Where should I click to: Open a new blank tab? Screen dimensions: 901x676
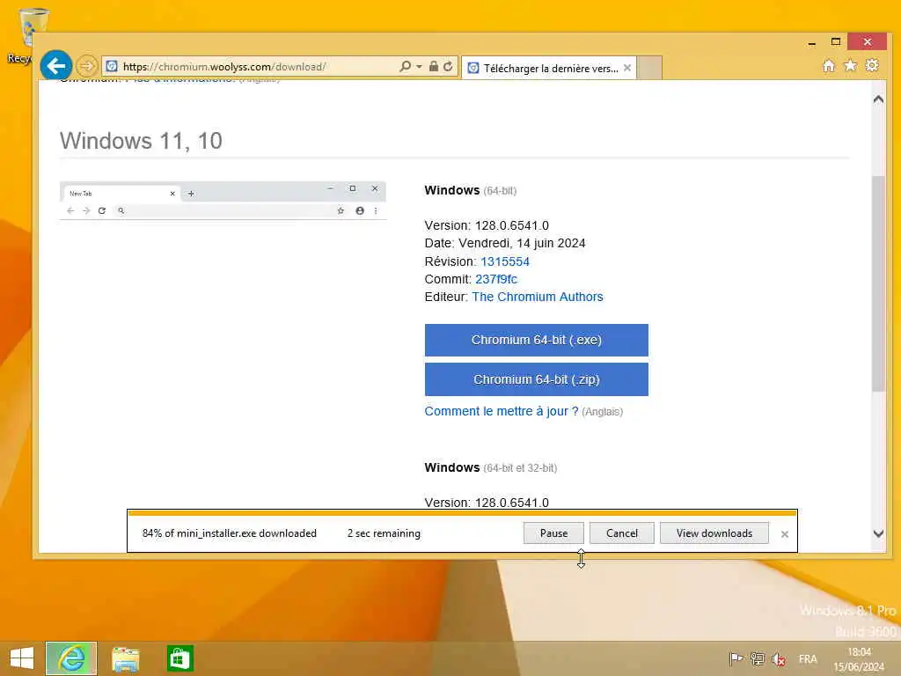coord(650,68)
